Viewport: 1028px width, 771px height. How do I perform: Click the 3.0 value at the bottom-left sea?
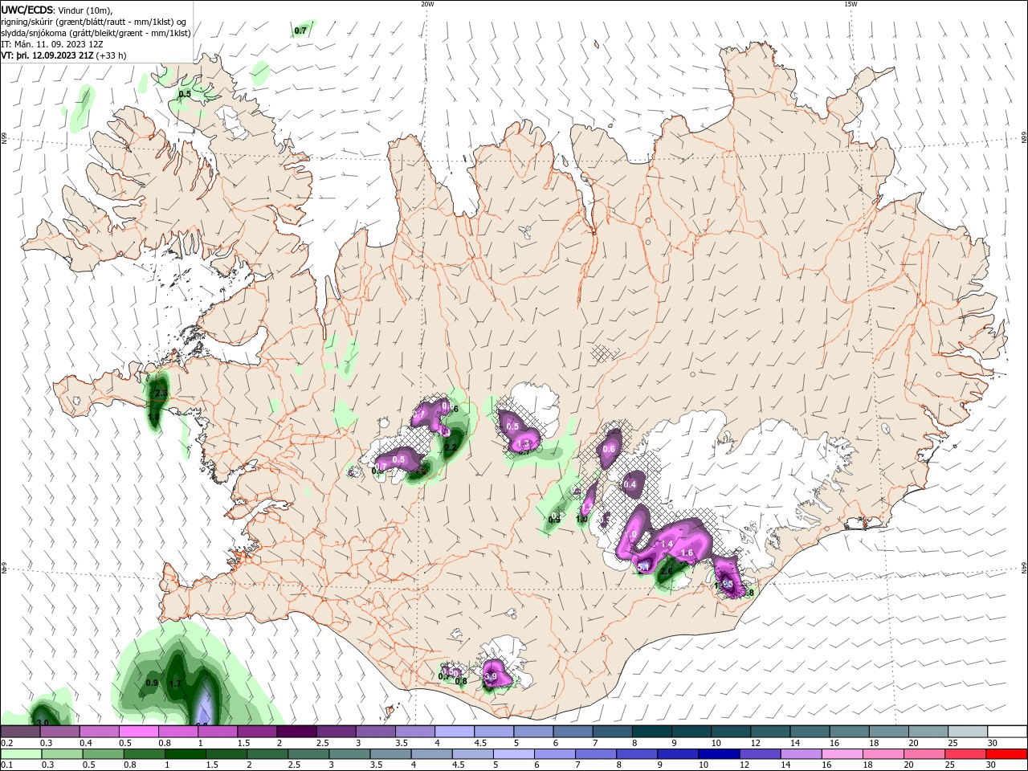click(43, 723)
